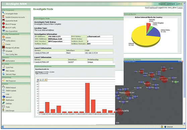Click the Config Management section header
187x130 pixels.
pos(16,34)
